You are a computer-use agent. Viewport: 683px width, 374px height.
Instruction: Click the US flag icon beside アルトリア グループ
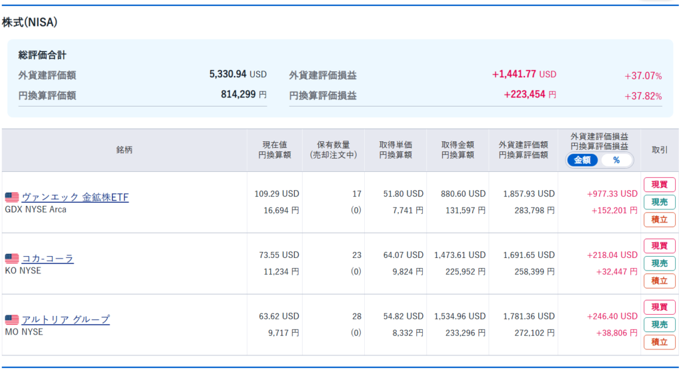pos(12,320)
